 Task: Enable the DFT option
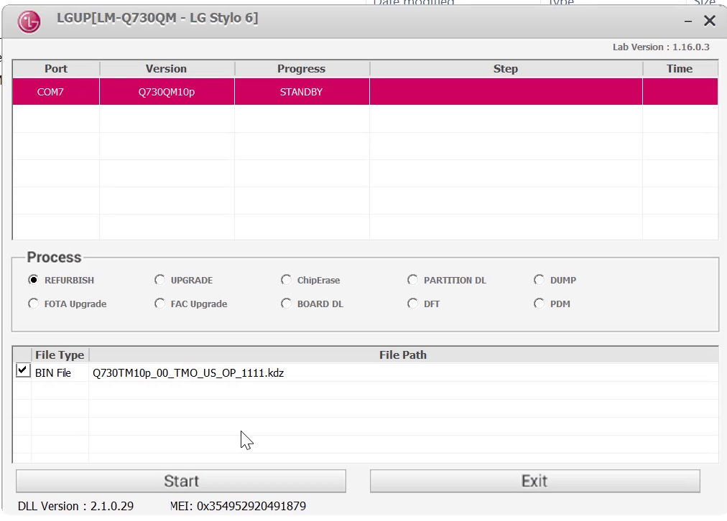pyautogui.click(x=413, y=303)
